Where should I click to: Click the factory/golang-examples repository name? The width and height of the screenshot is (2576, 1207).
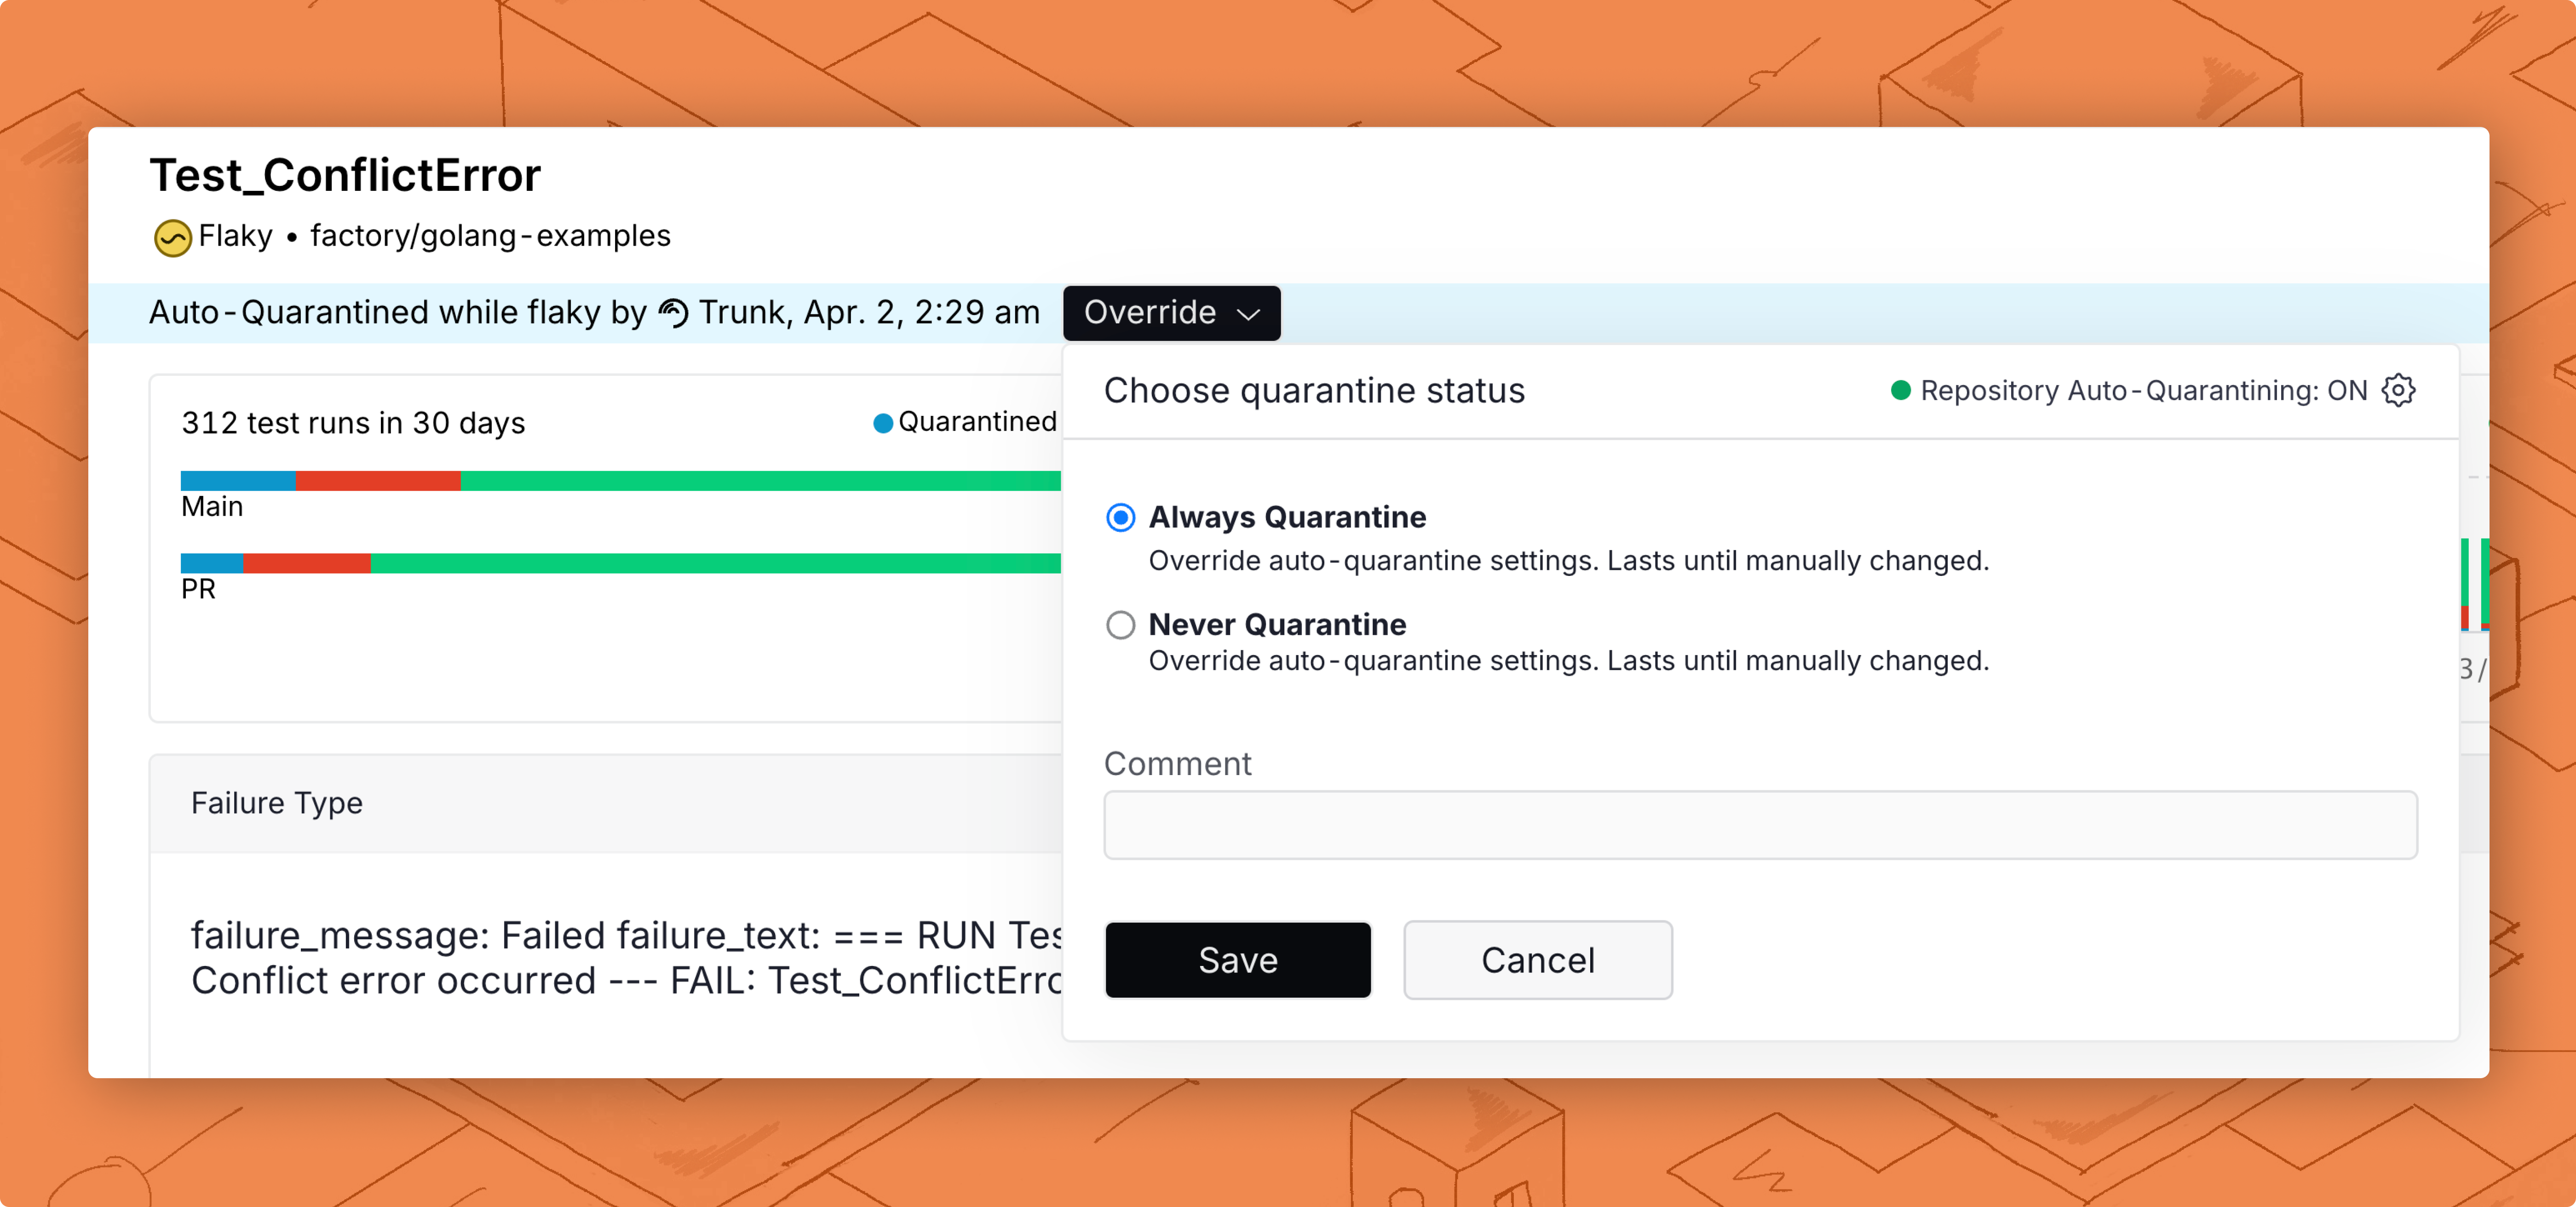coord(490,236)
